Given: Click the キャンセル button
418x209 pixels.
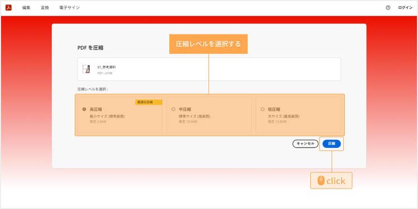Looking at the screenshot, I should tap(305, 144).
